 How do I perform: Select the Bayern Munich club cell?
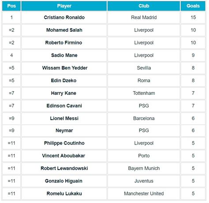click(144, 168)
